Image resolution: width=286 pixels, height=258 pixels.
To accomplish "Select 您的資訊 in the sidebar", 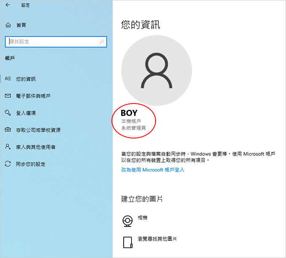I will [26, 79].
